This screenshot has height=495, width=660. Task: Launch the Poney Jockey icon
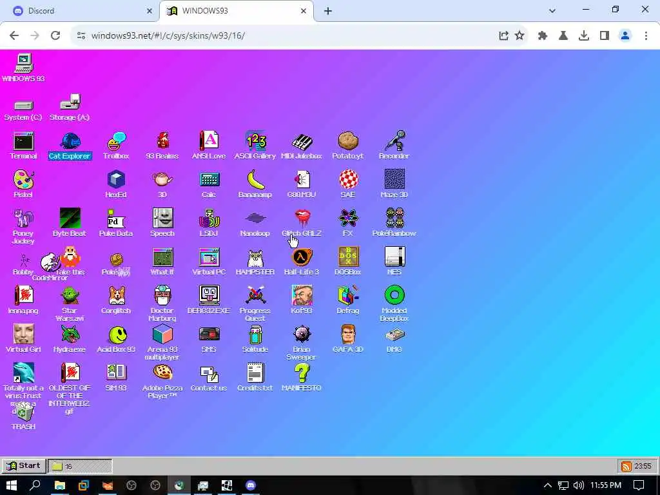pyautogui.click(x=24, y=218)
